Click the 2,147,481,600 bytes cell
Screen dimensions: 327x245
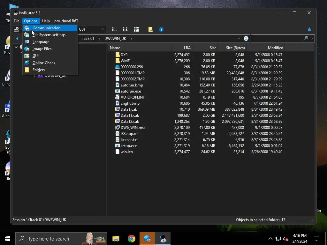pos(233,115)
